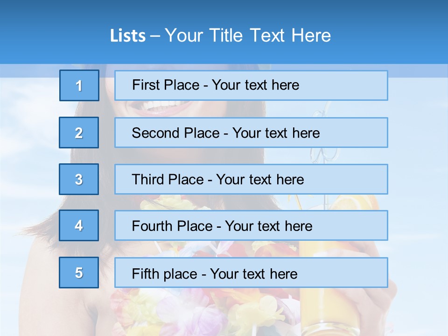Image resolution: width=448 pixels, height=336 pixels.
Task: Click the number 3 square
Action: (x=79, y=179)
